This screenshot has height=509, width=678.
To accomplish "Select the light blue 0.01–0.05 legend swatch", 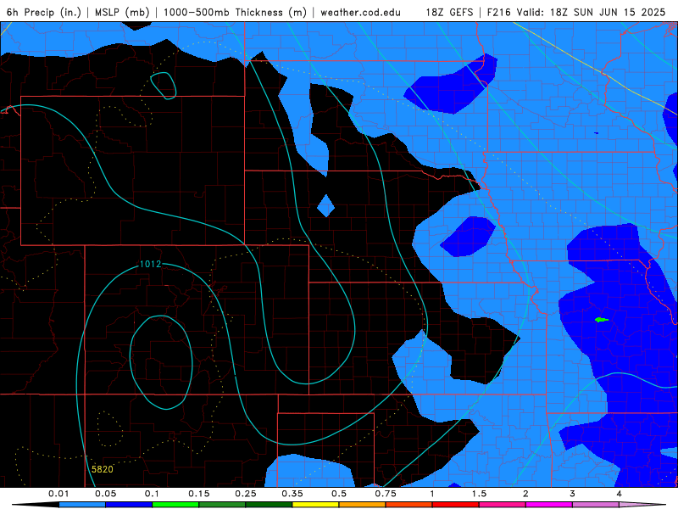I will 82,505.
